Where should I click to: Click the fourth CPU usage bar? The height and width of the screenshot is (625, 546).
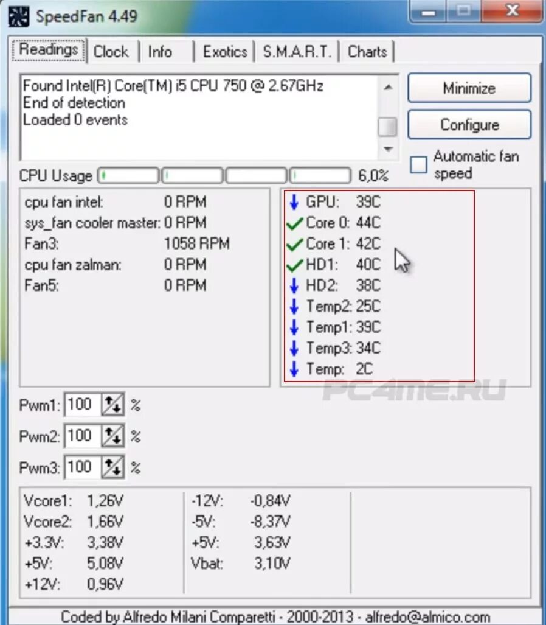coord(320,175)
